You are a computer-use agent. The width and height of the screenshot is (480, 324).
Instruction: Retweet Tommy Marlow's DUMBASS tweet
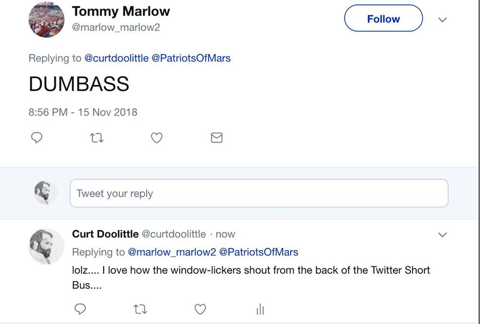[x=97, y=138]
